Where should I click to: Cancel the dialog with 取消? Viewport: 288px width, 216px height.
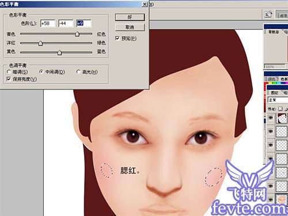click(x=130, y=27)
